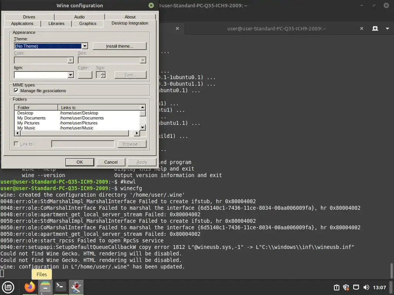This screenshot has height=295, width=394.
Task: Select the Wine configuration taskbar icon
Action: tap(76, 287)
